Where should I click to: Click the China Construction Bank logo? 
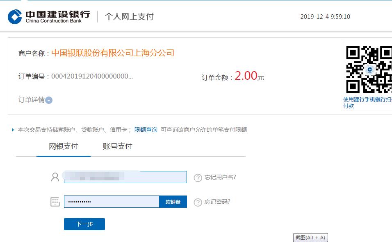coord(49,17)
